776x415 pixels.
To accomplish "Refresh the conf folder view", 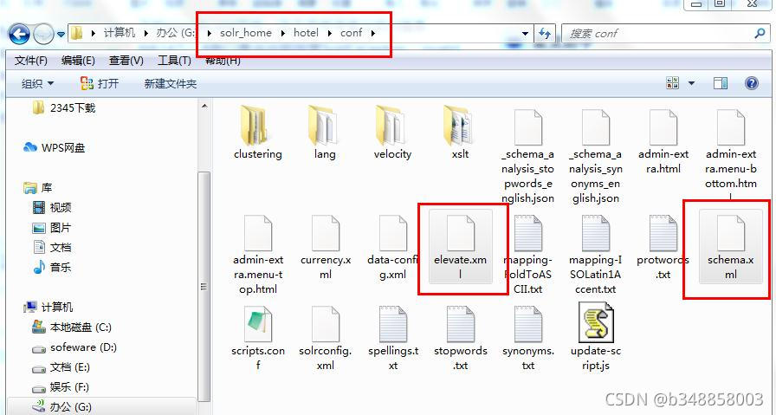I will [x=545, y=34].
